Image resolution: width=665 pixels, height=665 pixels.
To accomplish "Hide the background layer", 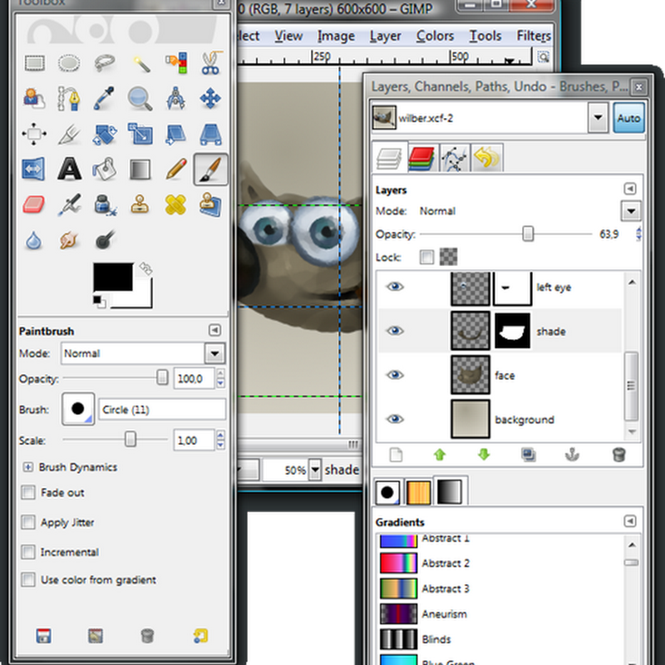I will pyautogui.click(x=395, y=419).
